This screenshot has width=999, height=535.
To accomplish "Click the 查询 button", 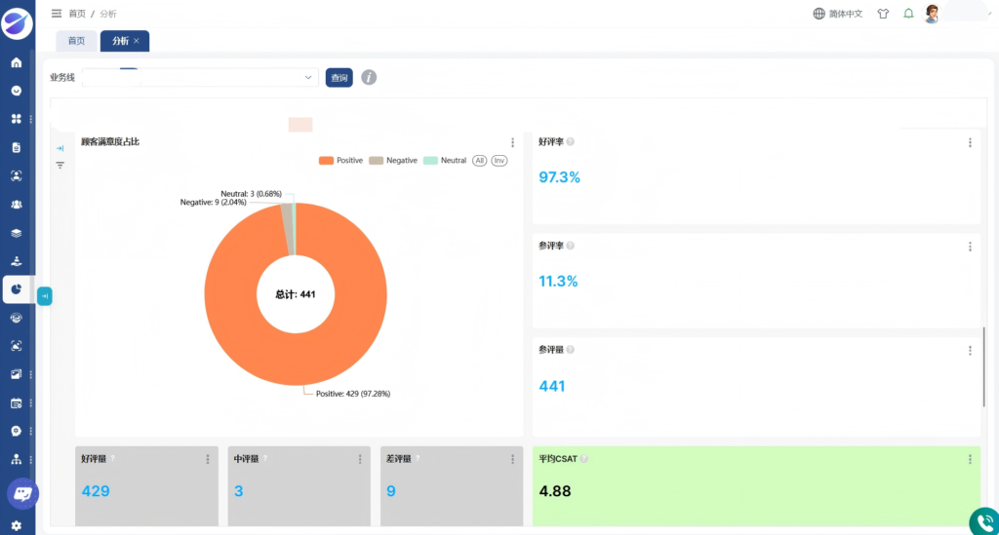I will [x=339, y=78].
